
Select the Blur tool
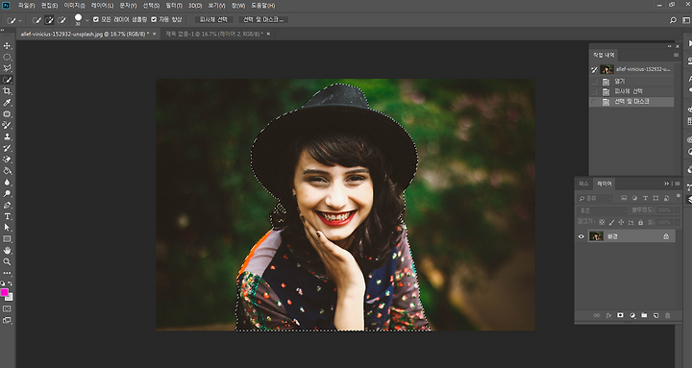tap(7, 183)
